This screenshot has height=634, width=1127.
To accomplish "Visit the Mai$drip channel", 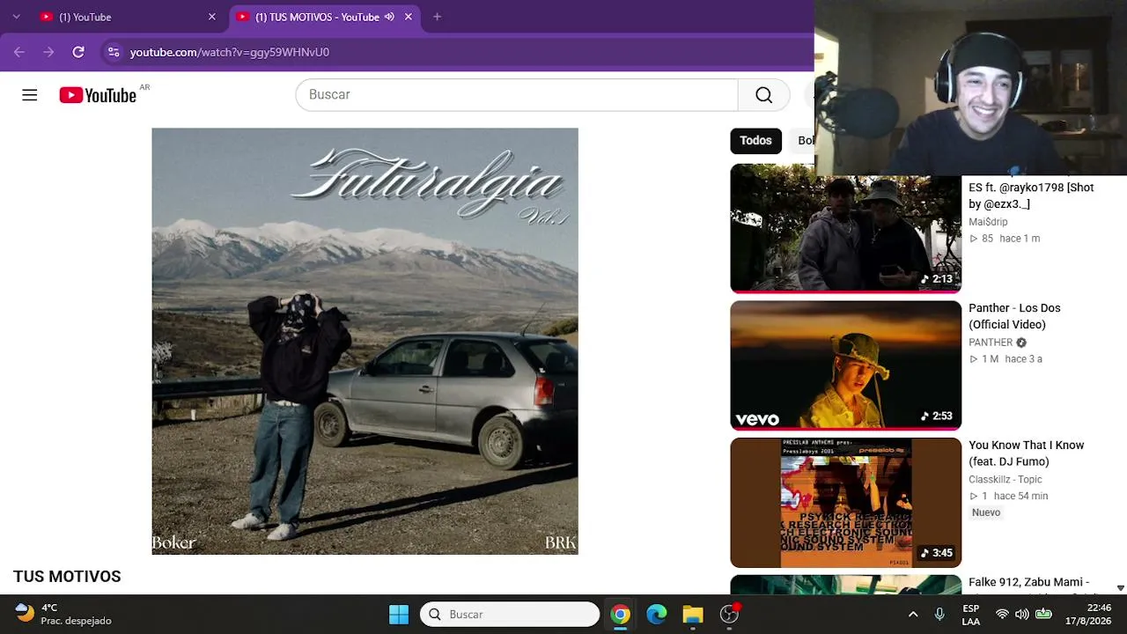I will click(988, 222).
